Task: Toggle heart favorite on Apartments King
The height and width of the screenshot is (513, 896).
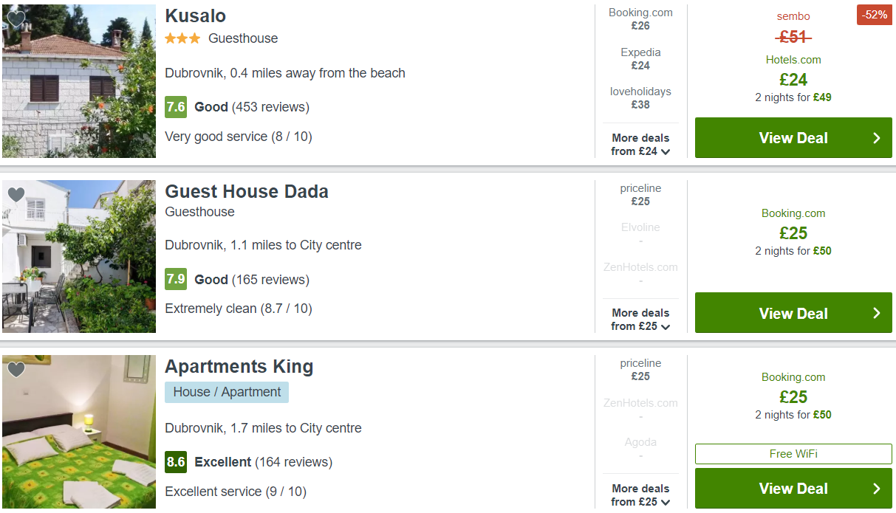Action: (16, 370)
